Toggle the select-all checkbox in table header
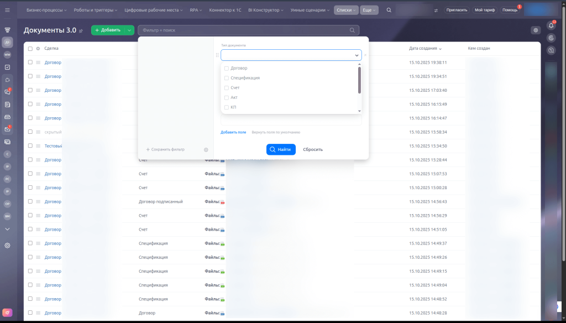566x323 pixels. point(30,48)
